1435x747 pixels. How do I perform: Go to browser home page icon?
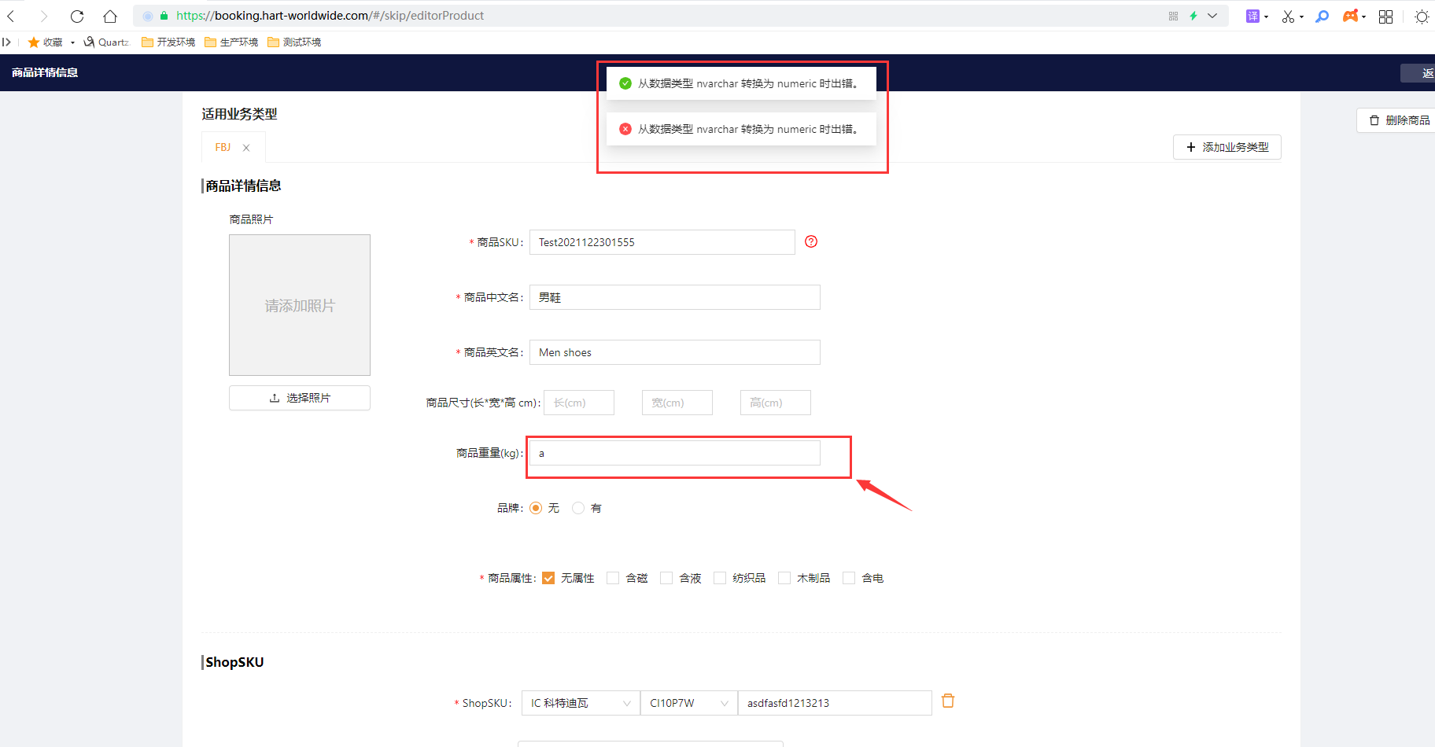click(x=110, y=16)
